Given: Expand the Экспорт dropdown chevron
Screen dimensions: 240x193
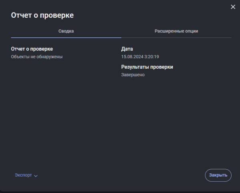Looking at the screenshot, I should pos(36,176).
